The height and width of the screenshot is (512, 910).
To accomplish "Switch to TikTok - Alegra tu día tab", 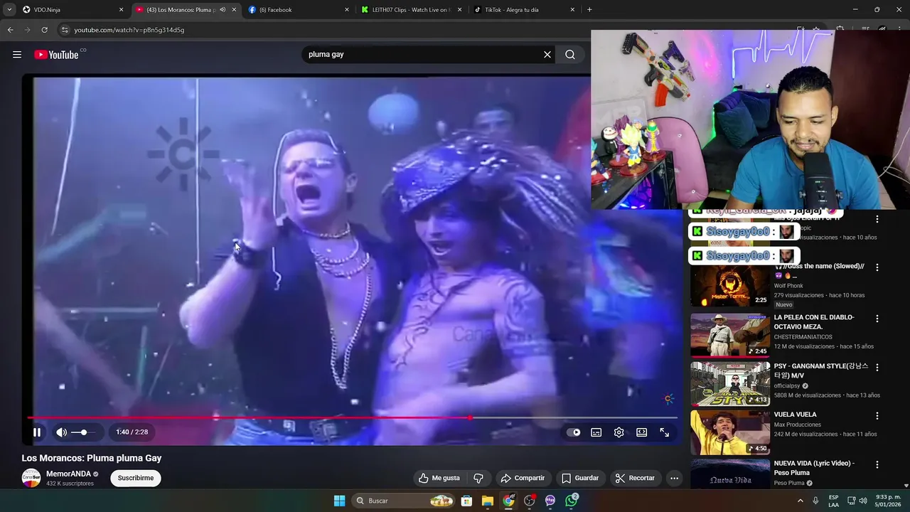I will (x=524, y=10).
